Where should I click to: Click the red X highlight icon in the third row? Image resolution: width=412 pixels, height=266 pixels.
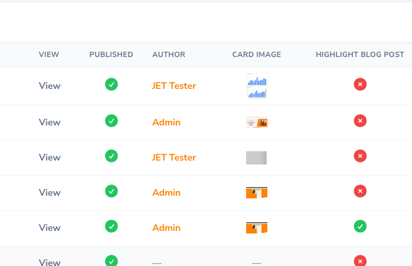(360, 156)
